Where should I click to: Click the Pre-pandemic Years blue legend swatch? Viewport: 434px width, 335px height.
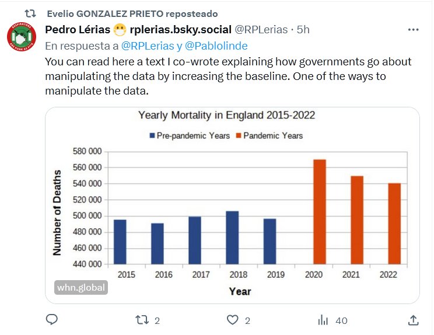click(x=152, y=135)
